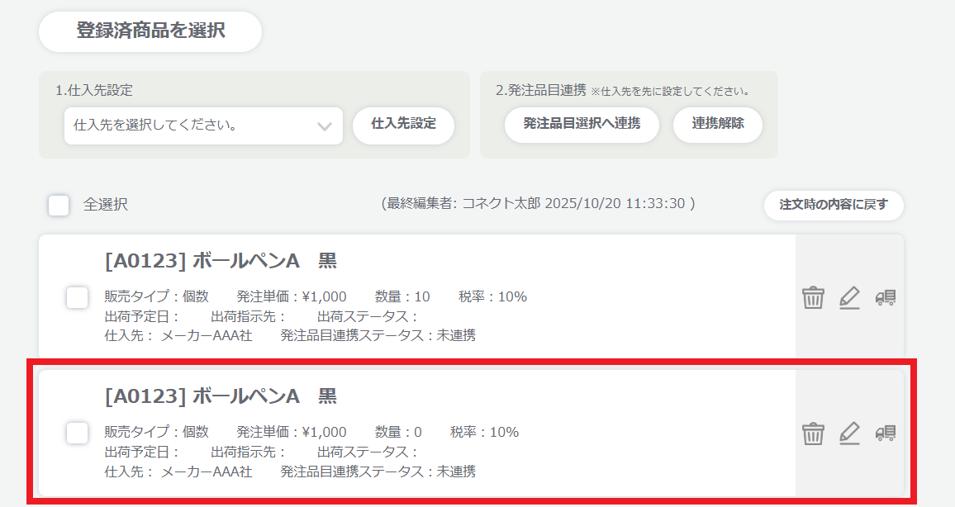This screenshot has height=507, width=955.
Task: Click 発注単価:¥1,000 in quantity 0 row
Action: pyautogui.click(x=292, y=432)
